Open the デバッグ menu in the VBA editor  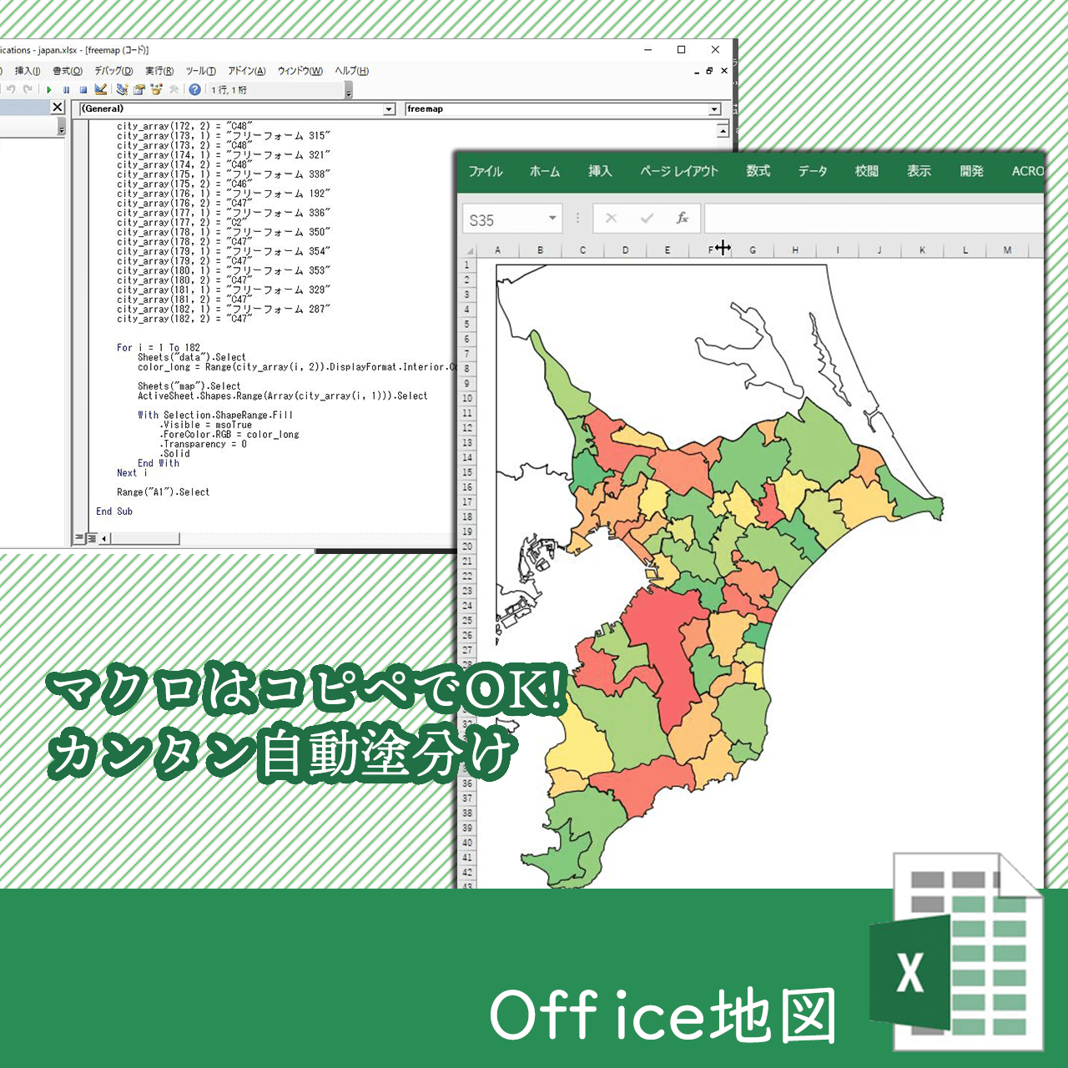(x=114, y=71)
